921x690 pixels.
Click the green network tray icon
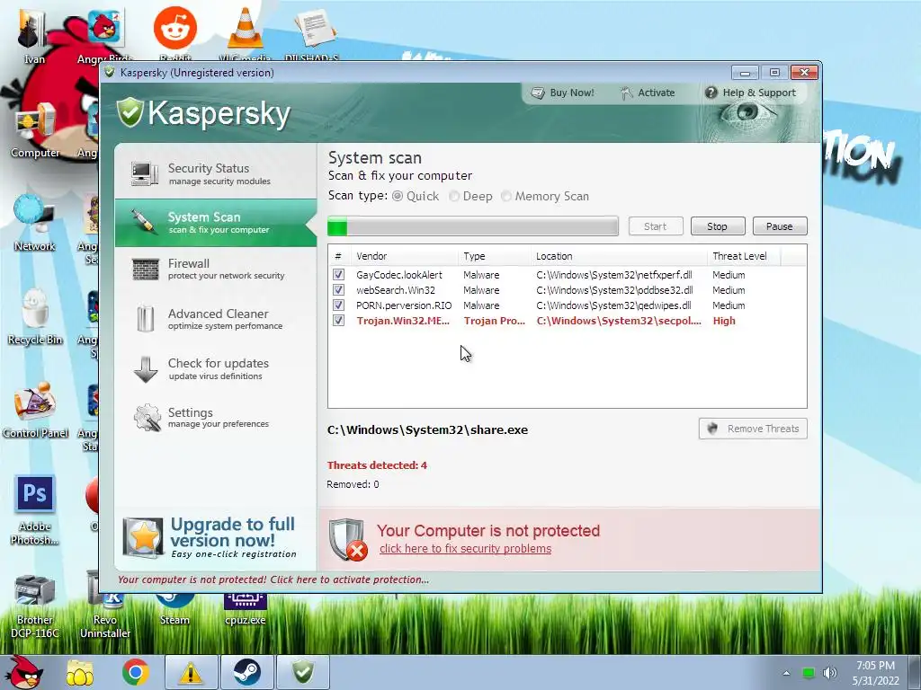(809, 673)
